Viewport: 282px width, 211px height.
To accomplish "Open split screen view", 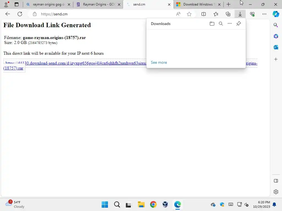I will (204, 14).
